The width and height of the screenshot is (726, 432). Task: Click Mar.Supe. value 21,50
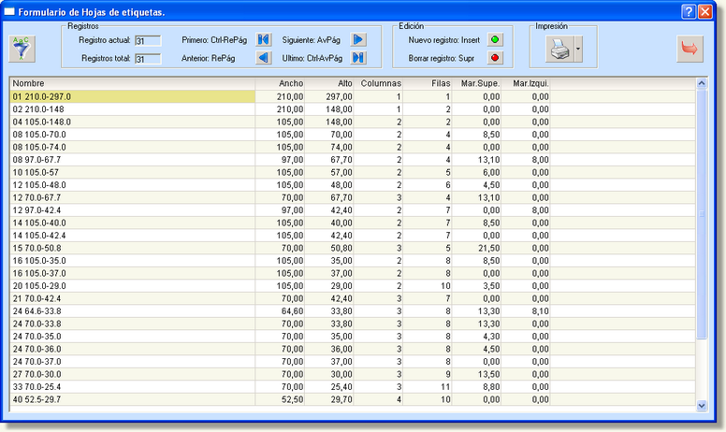coord(476,248)
